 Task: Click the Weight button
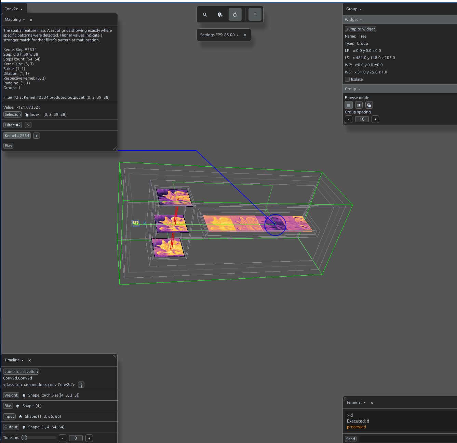click(x=11, y=395)
